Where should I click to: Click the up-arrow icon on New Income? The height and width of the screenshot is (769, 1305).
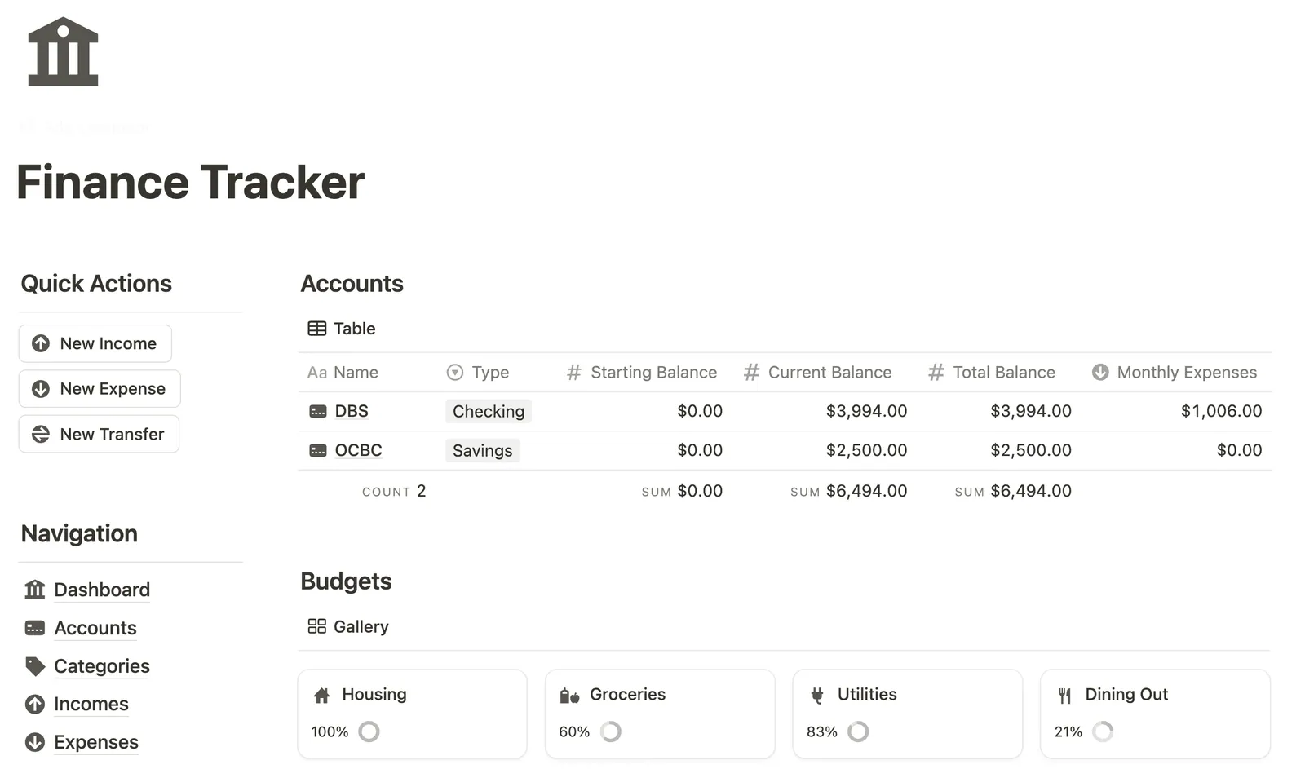41,343
